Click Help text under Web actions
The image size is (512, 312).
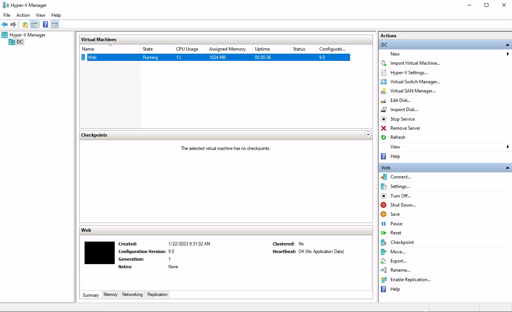tap(395, 289)
